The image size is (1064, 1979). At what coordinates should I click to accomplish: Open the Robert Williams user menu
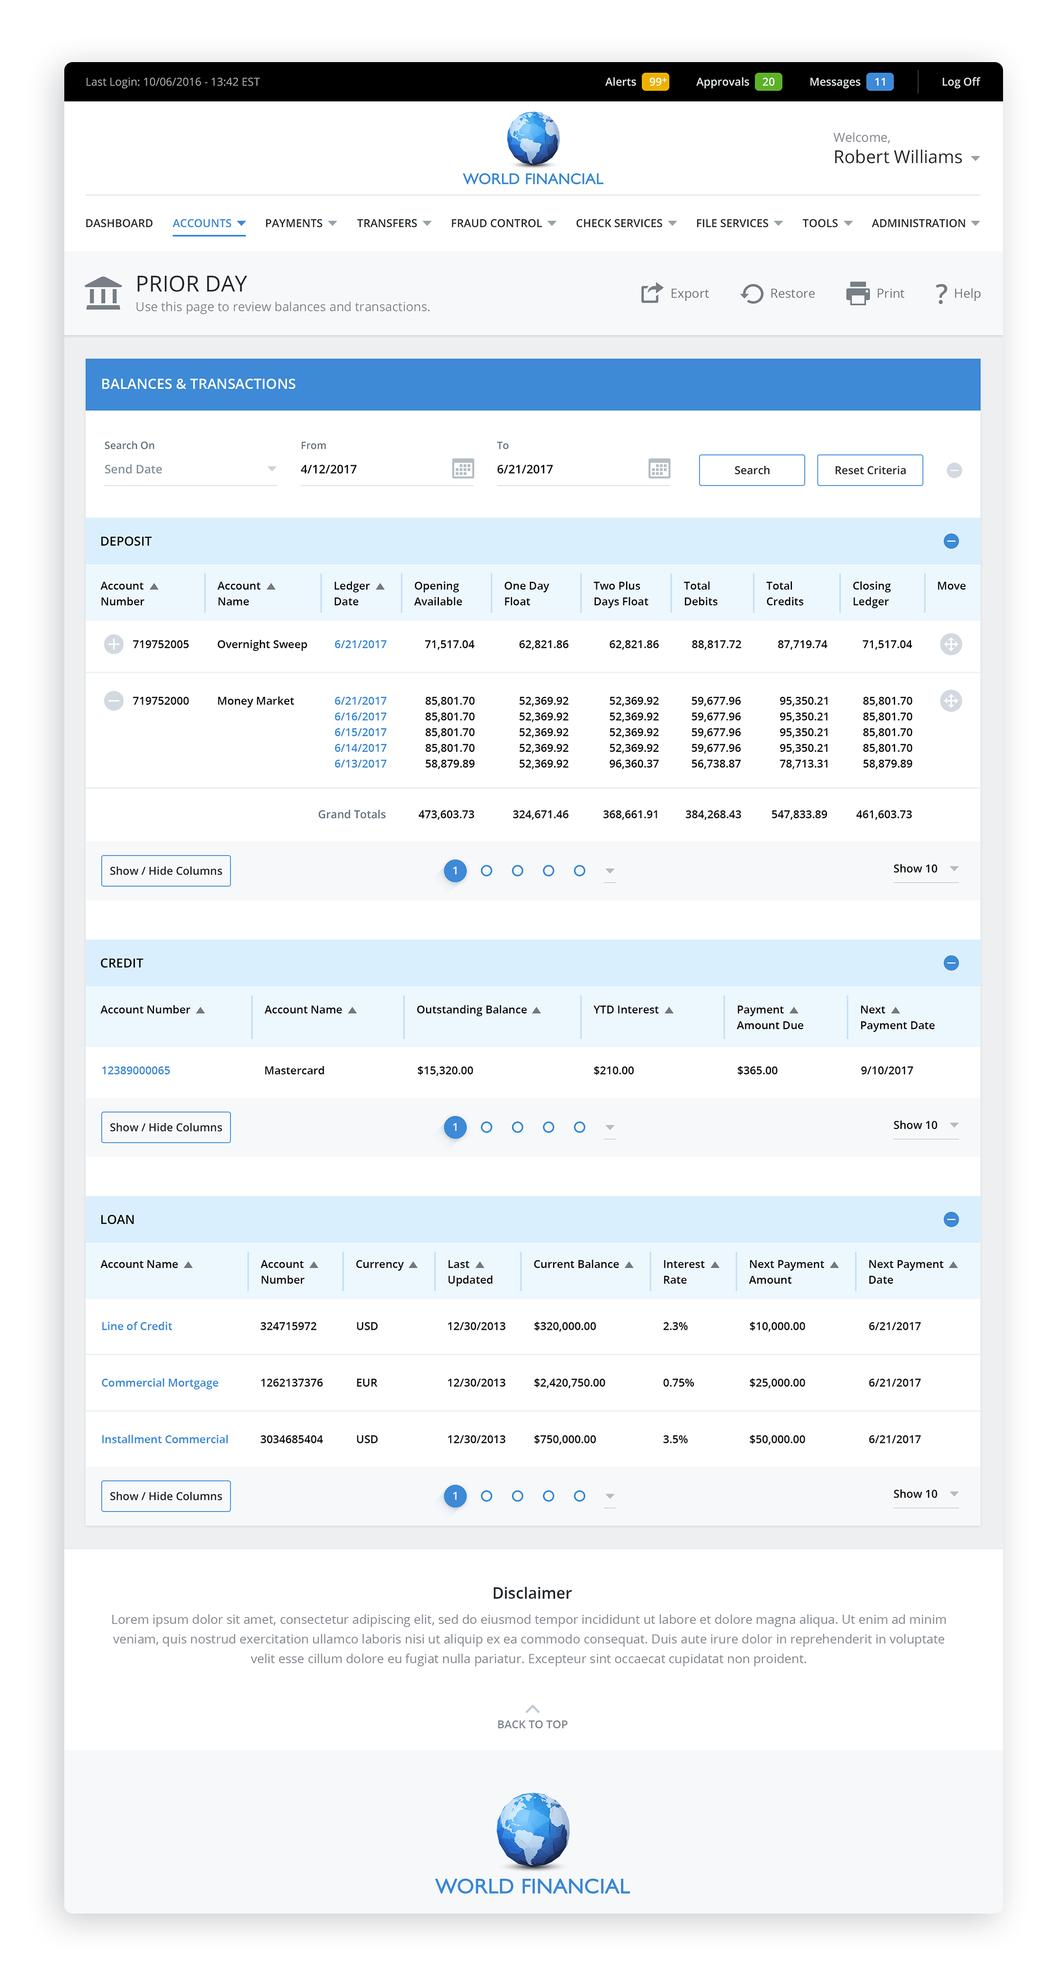point(906,157)
